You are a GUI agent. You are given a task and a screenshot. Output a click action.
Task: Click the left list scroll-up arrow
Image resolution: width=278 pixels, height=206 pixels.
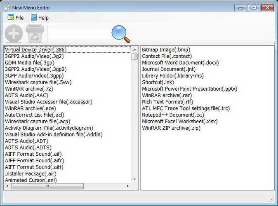(x=135, y=50)
